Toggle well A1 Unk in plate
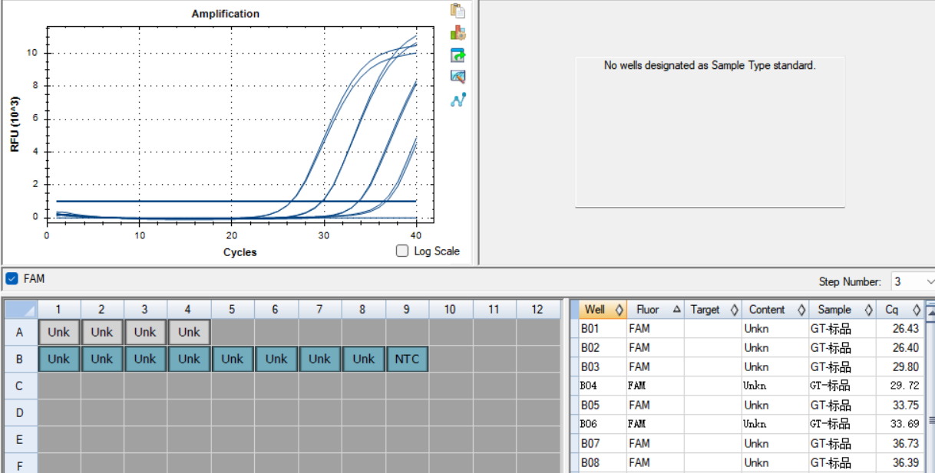 tap(58, 332)
